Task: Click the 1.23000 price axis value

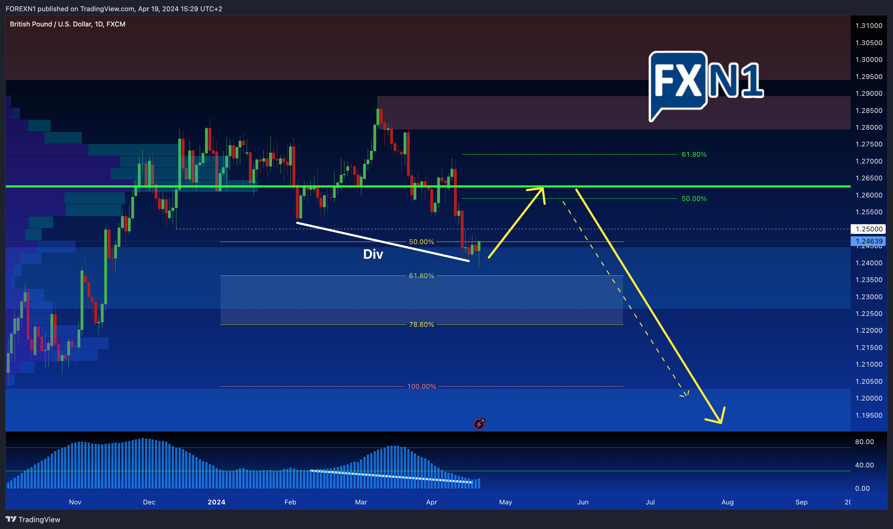Action: (869, 297)
